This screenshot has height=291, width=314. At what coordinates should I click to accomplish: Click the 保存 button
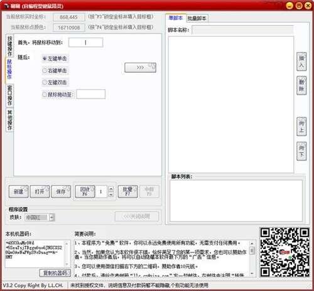coord(61,191)
